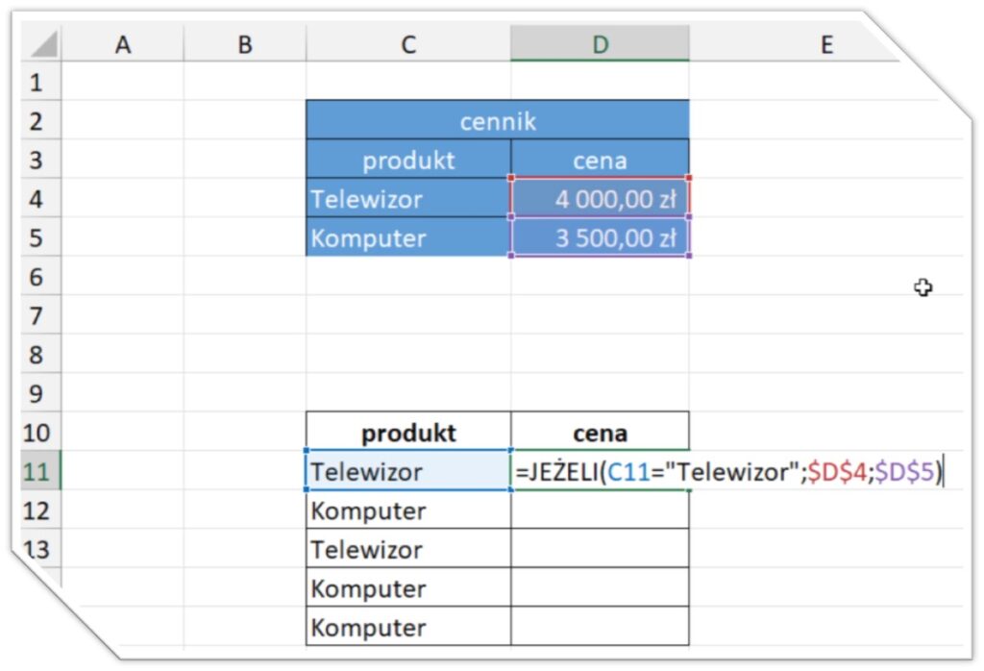The height and width of the screenshot is (671, 984).
Task: Select the bold produkt header of the lower table
Action: point(407,433)
